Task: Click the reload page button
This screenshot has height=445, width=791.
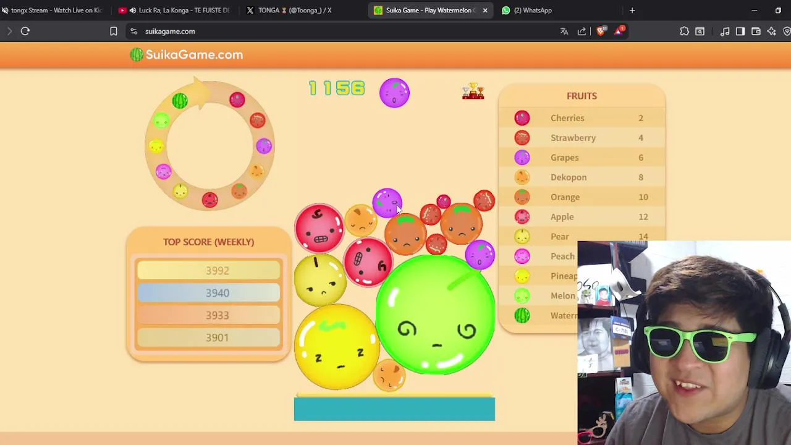Action: [x=25, y=32]
